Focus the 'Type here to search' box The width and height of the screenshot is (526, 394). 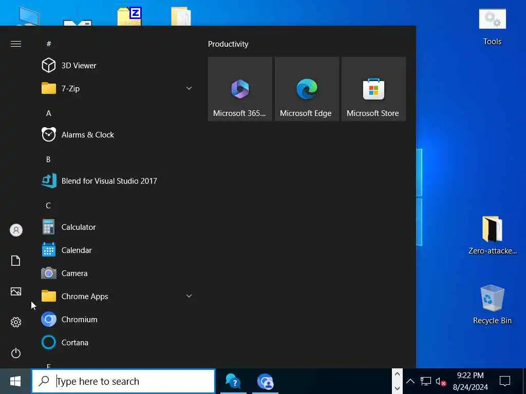click(123, 381)
